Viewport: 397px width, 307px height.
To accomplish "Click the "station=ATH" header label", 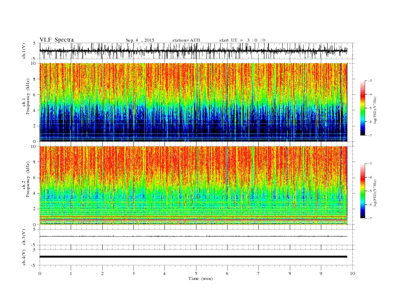I will pyautogui.click(x=186, y=40).
